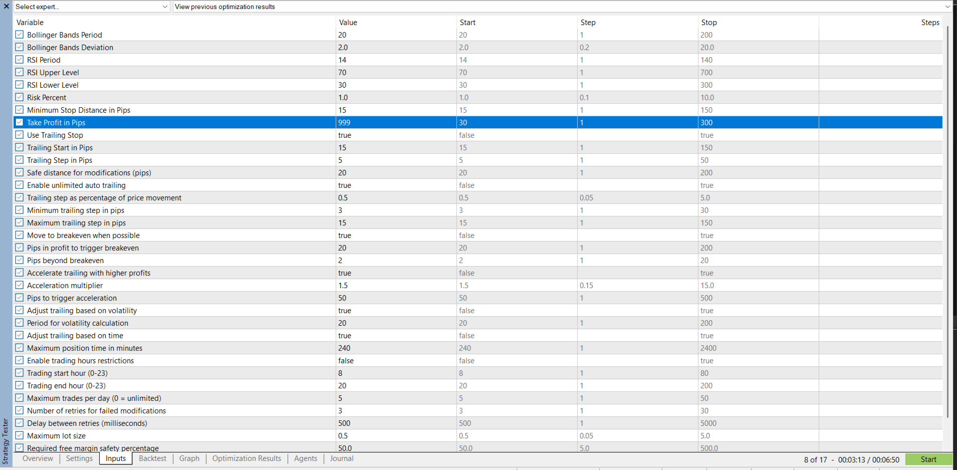Select Pips in profit to trigger breakeven

coord(478,248)
